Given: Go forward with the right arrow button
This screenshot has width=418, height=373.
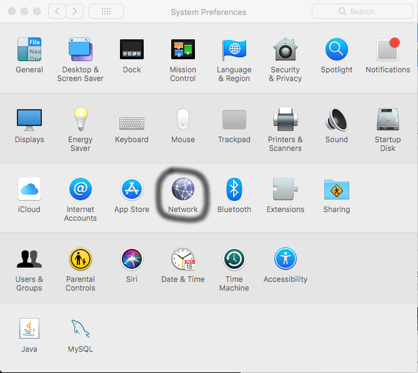Looking at the screenshot, I should [74, 11].
